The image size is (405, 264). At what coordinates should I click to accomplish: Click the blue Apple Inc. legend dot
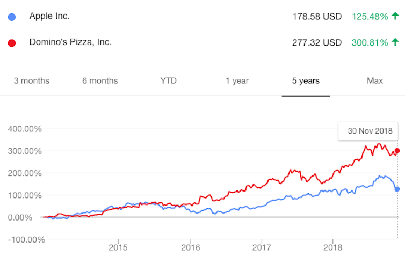(x=12, y=17)
